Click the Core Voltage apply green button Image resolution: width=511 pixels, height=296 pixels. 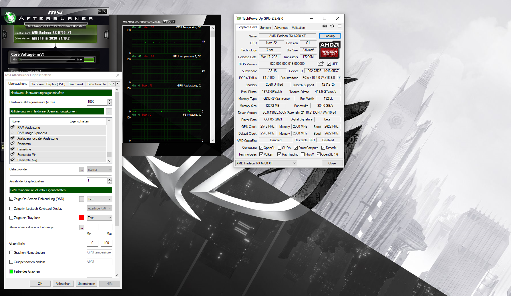coord(89,60)
